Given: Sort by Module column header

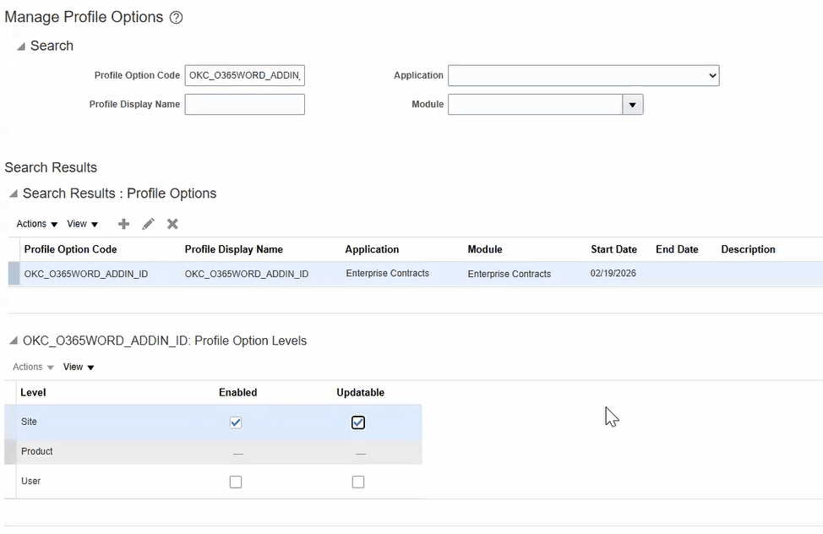Looking at the screenshot, I should point(485,249).
